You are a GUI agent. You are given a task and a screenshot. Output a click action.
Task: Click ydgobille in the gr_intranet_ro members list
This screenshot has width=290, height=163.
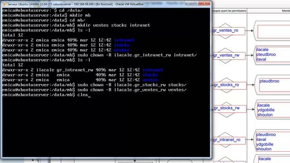(x=265, y=144)
